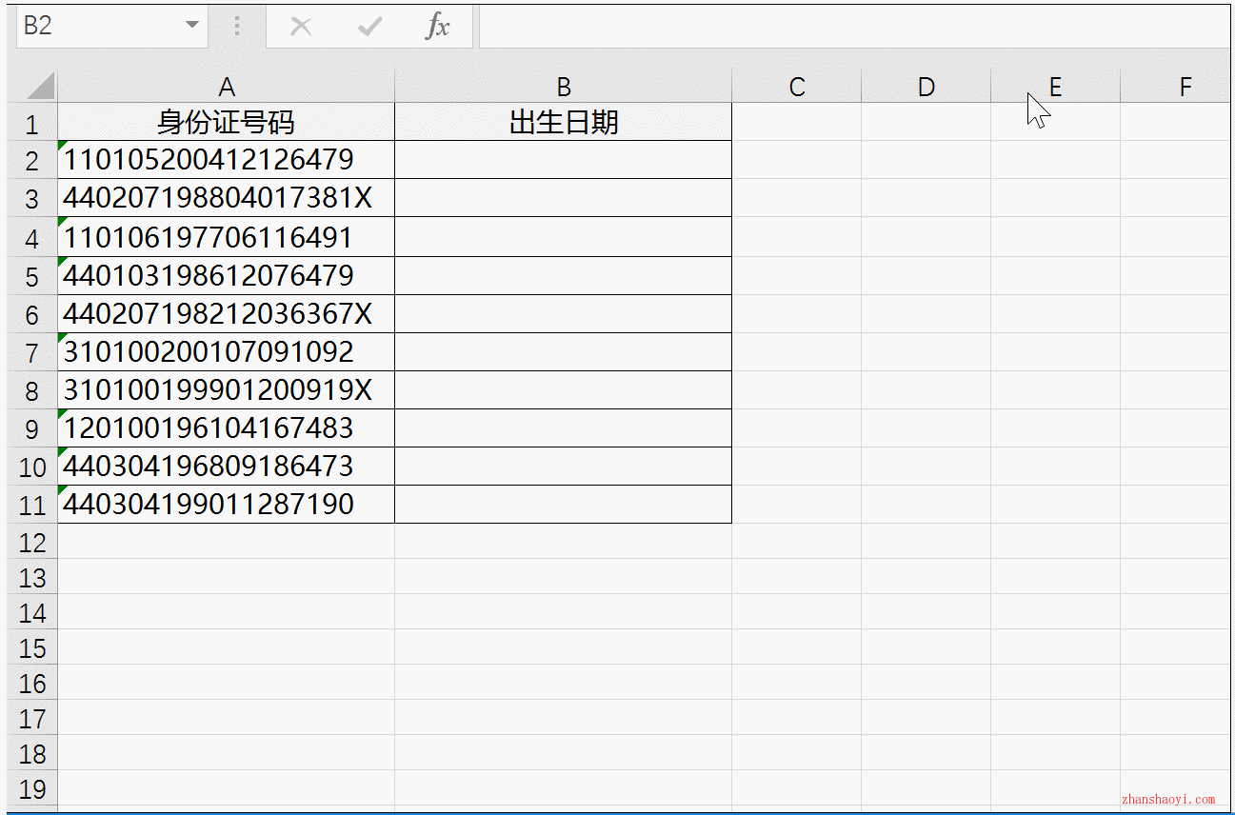
Task: Select column F header
Action: coord(1176,88)
